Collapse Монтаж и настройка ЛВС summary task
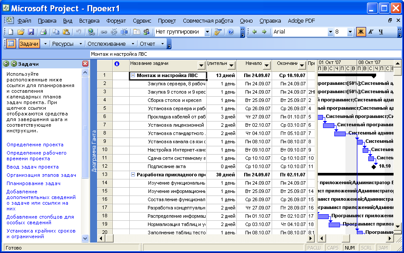 coord(133,75)
